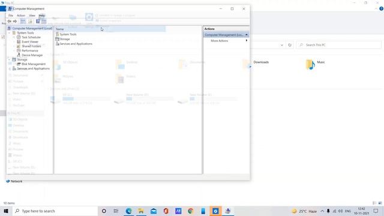Select Event Viewer in the tree

click(x=30, y=41)
